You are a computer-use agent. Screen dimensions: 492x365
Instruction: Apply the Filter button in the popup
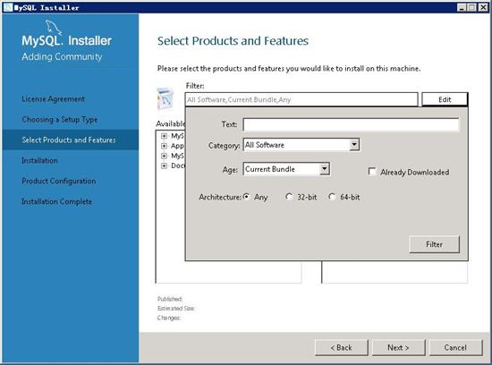point(434,244)
